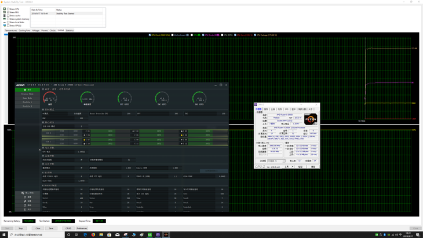Collapse the control mode section header

(x=49, y=109)
